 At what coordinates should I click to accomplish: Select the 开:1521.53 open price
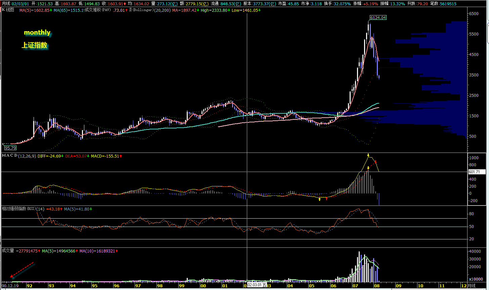(42, 4)
